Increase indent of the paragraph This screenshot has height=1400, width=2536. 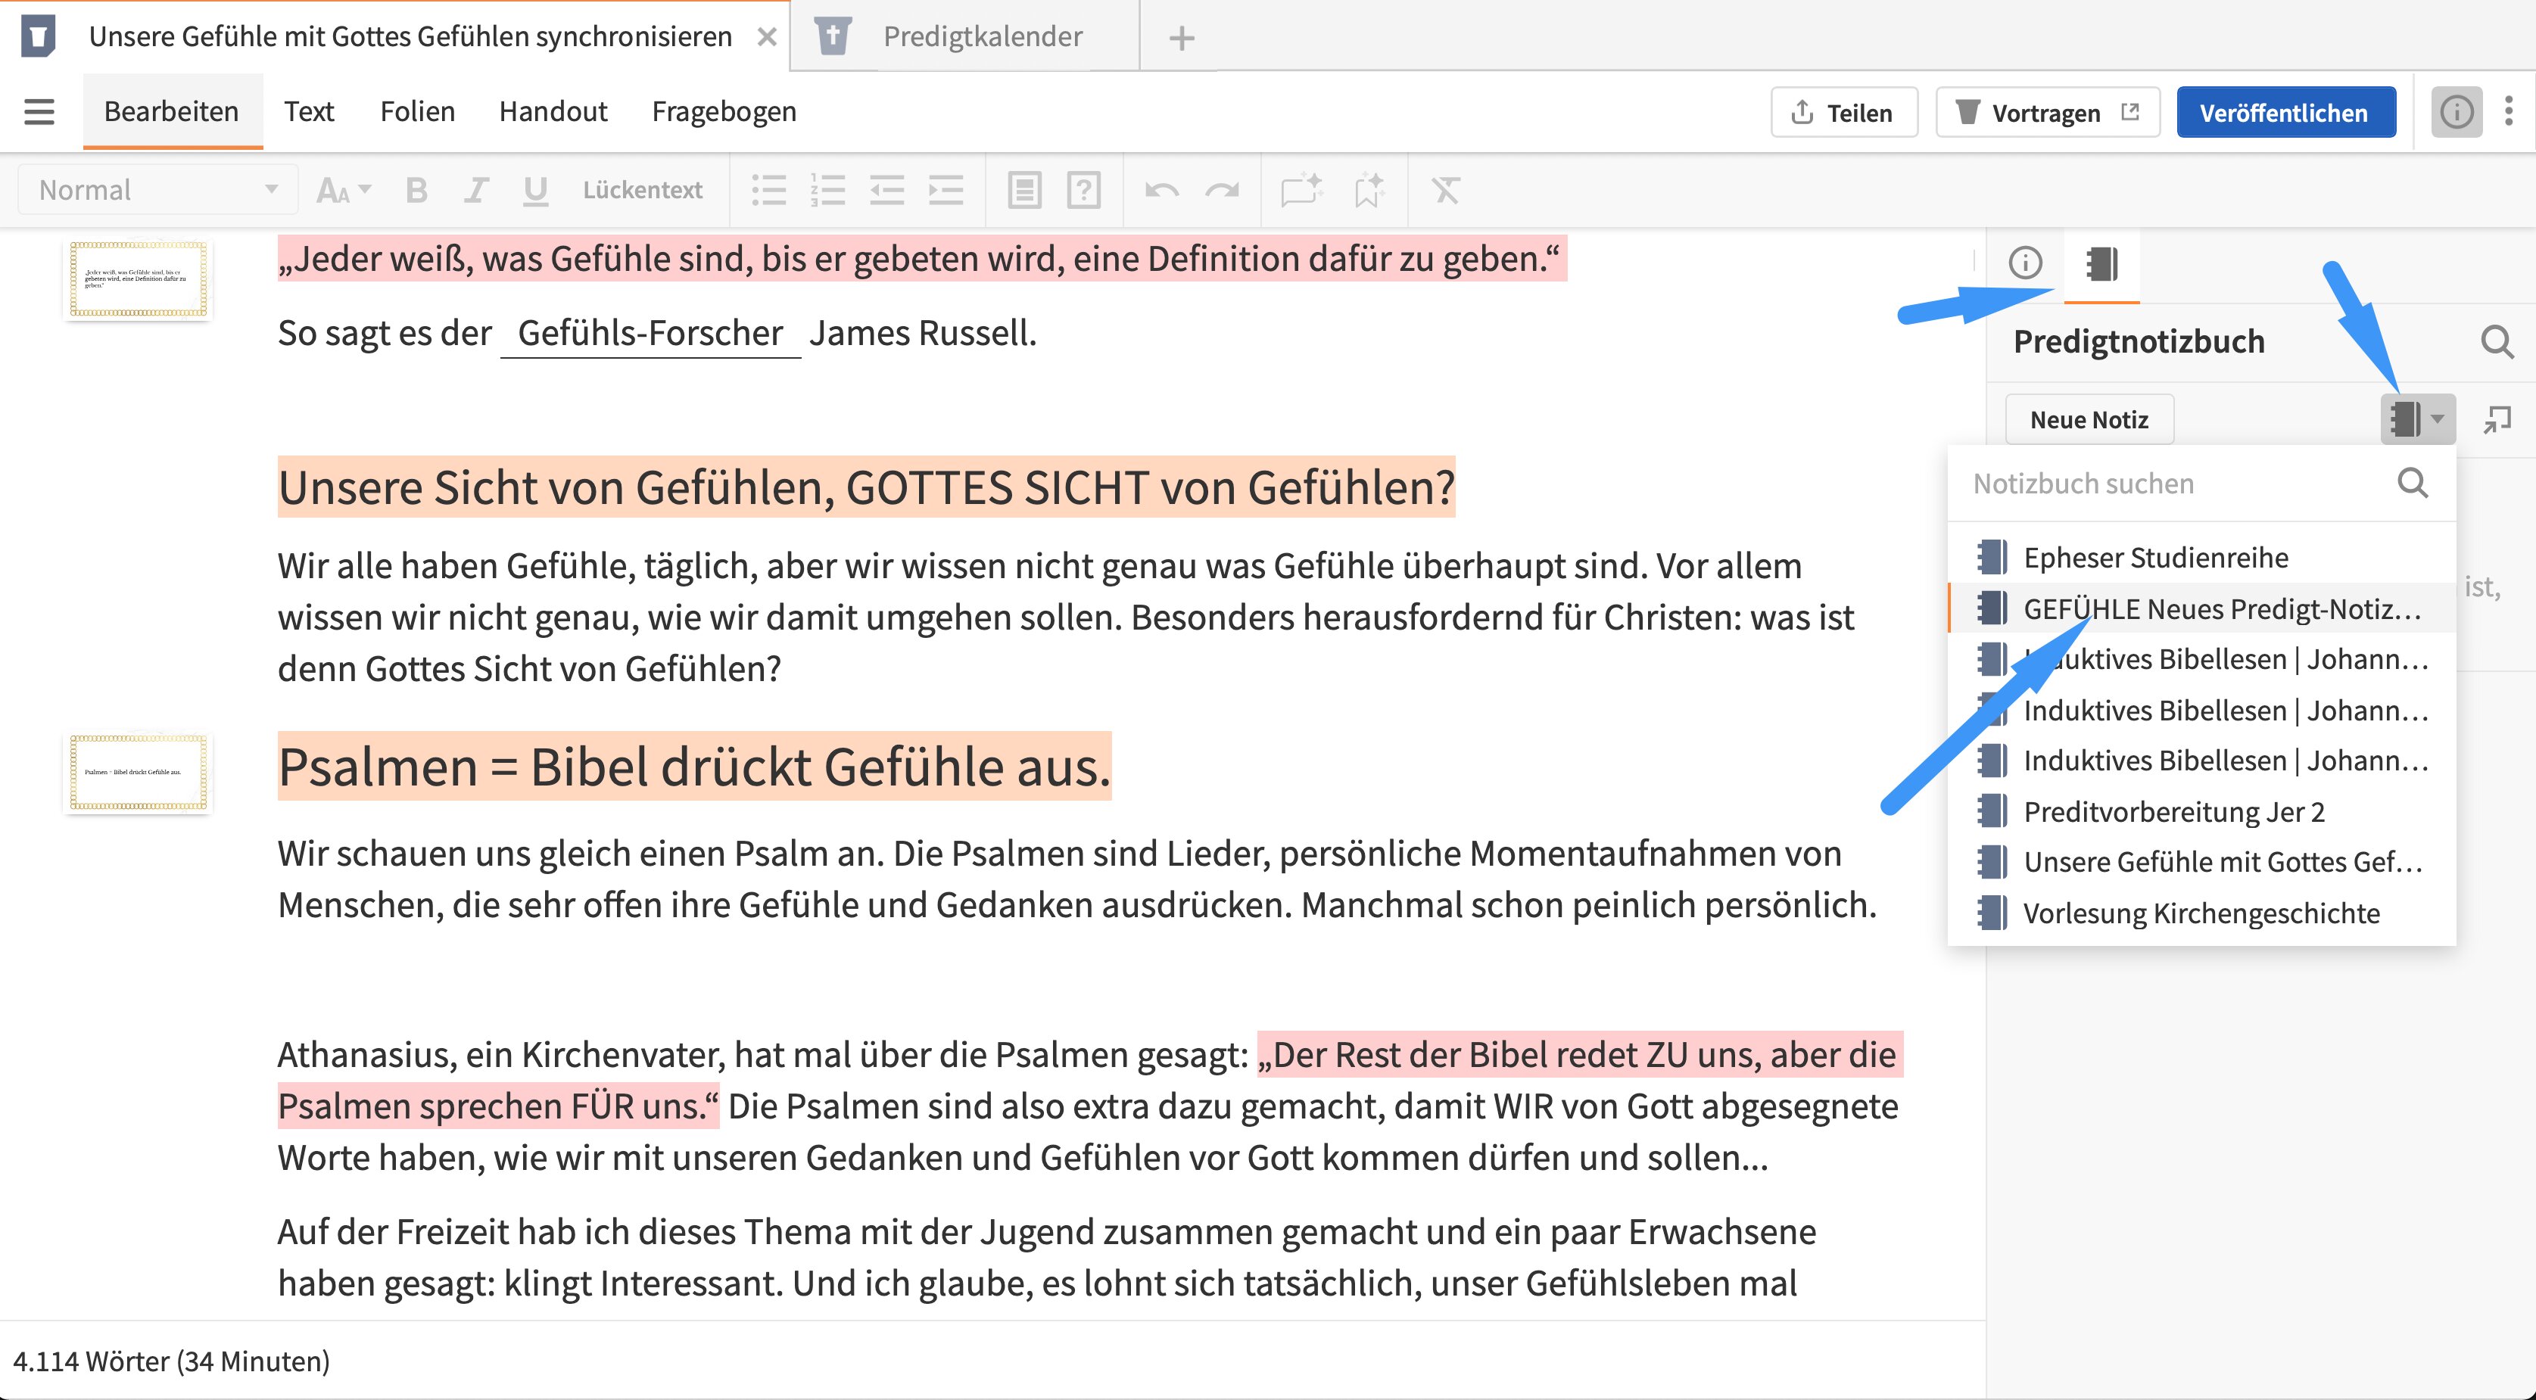coord(946,190)
